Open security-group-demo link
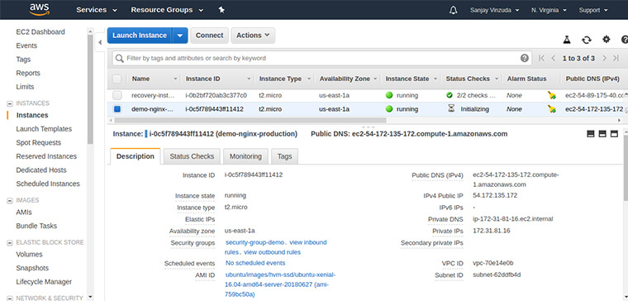The width and height of the screenshot is (628, 301). pyautogui.click(x=255, y=242)
